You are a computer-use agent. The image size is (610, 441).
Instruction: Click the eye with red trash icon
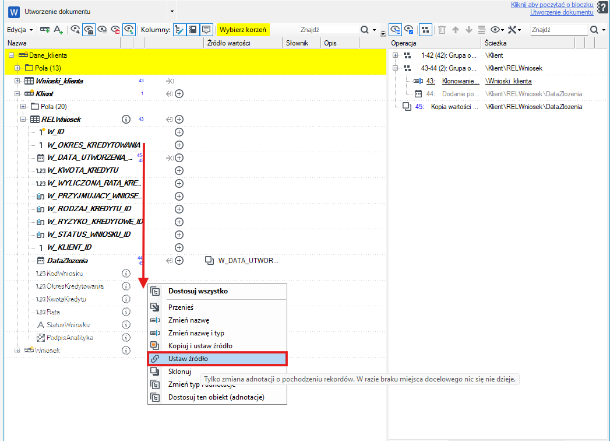(x=115, y=30)
